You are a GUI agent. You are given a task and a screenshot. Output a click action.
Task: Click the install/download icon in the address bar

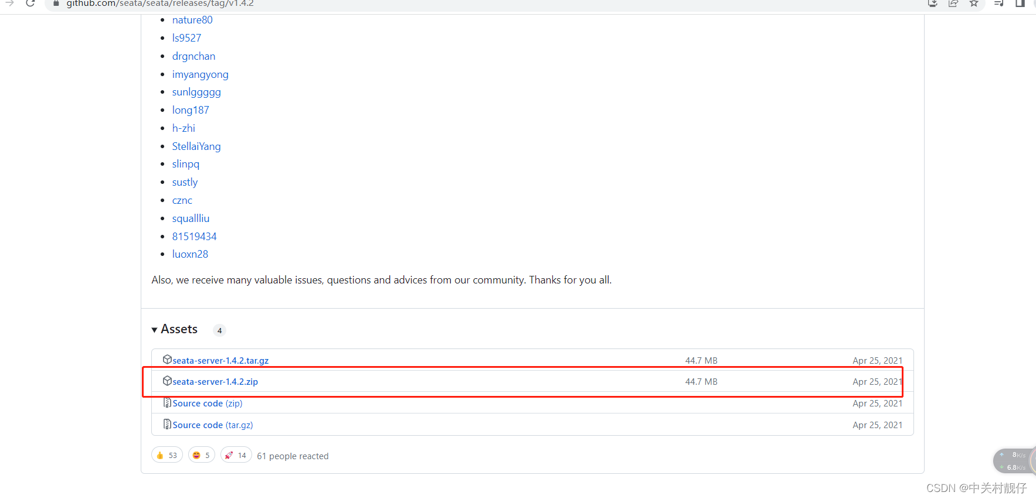click(x=933, y=4)
